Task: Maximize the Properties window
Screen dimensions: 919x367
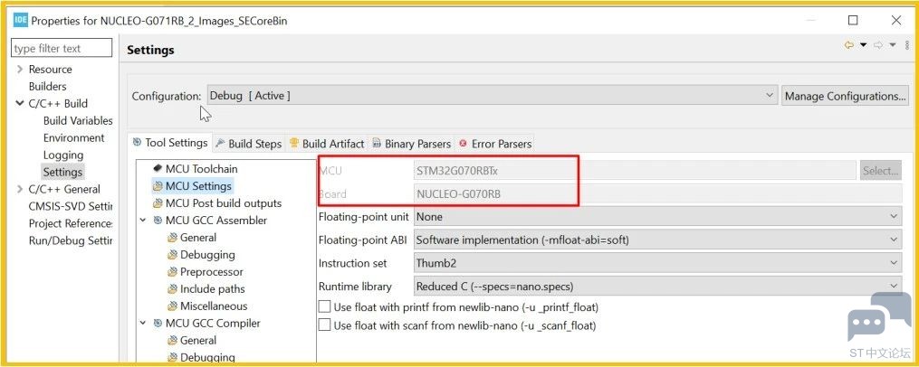Action: tap(853, 21)
